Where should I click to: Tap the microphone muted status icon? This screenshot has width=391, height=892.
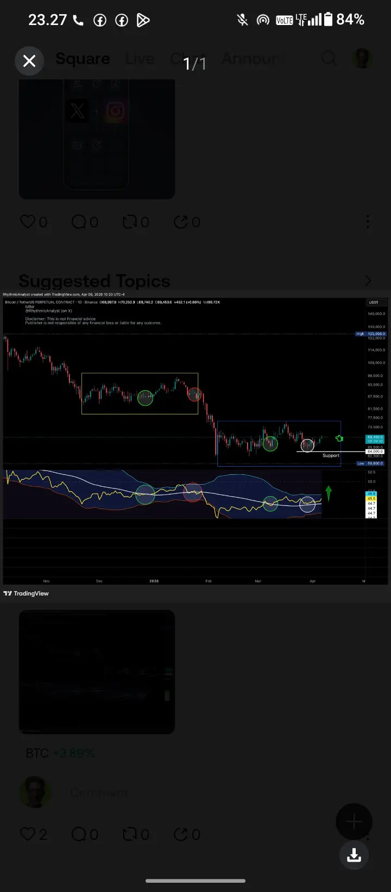(x=242, y=20)
